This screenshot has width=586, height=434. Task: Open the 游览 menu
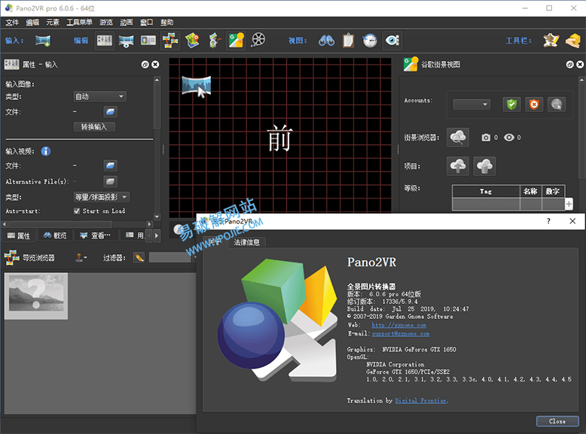pyautogui.click(x=106, y=23)
